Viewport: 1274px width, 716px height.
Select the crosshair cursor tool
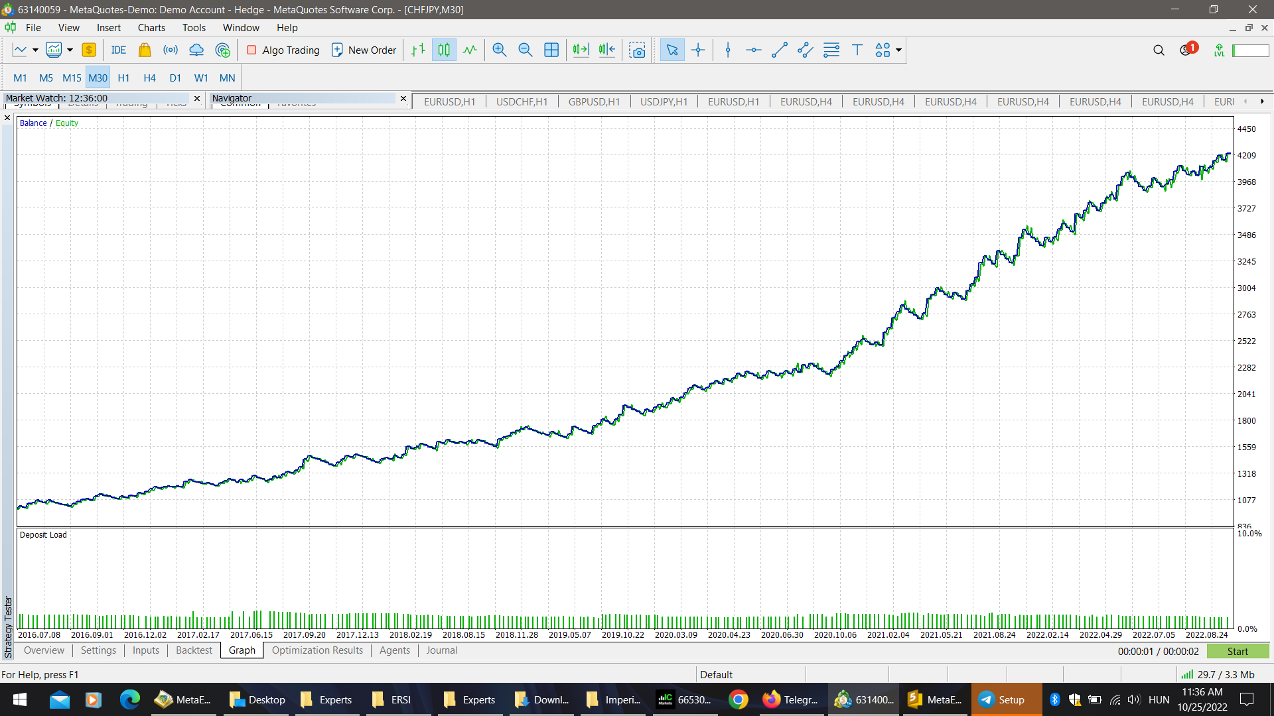(698, 50)
